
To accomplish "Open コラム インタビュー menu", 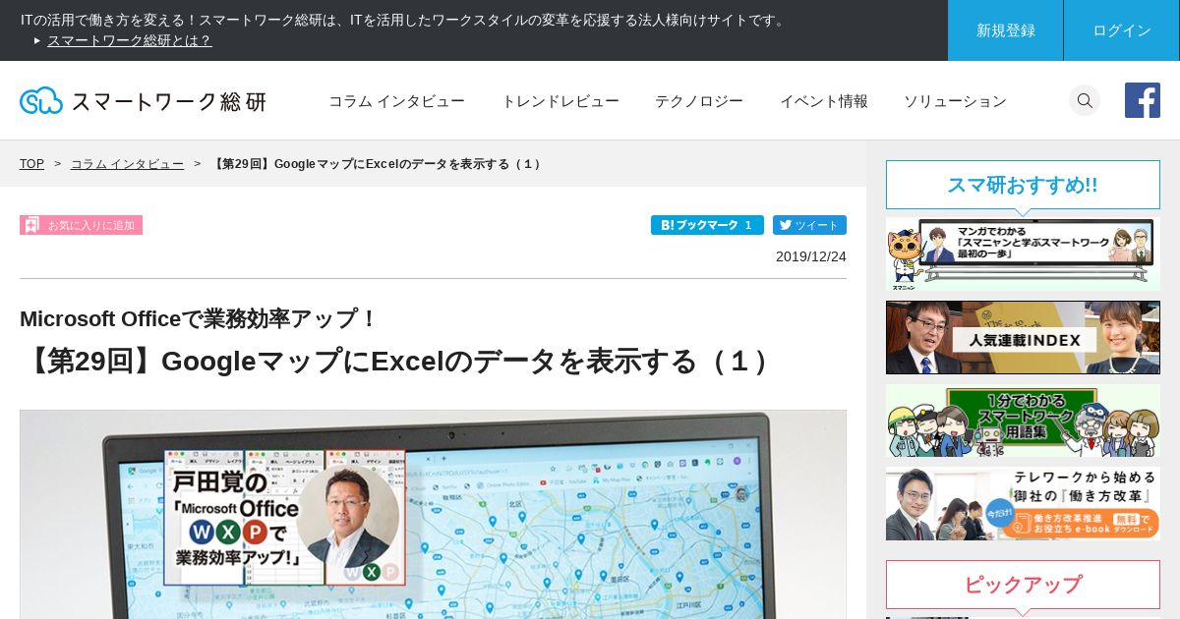I will [x=396, y=101].
